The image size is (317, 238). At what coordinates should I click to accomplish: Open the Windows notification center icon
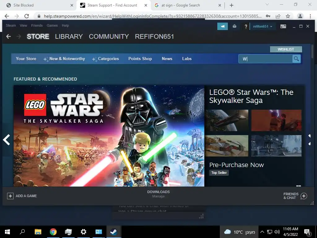point(307,232)
